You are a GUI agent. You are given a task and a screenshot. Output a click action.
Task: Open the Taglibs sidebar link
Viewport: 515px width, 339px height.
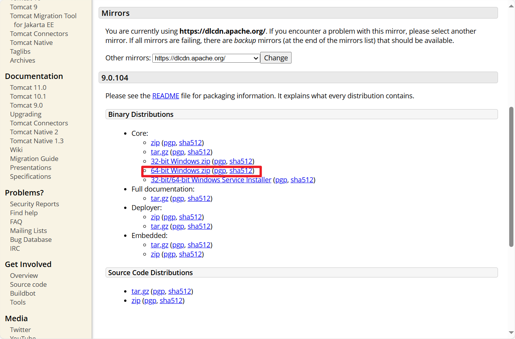click(x=20, y=51)
